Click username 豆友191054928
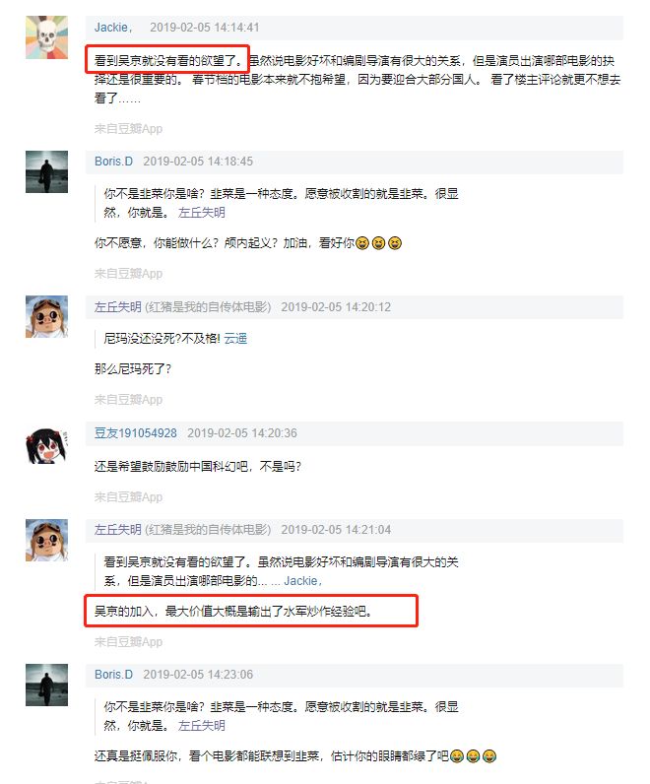The height and width of the screenshot is (784, 650). tap(136, 433)
